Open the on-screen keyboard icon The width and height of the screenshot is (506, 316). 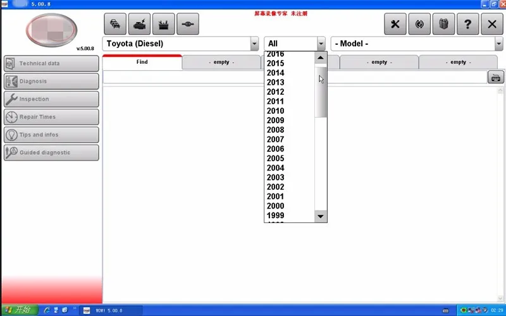[496, 77]
